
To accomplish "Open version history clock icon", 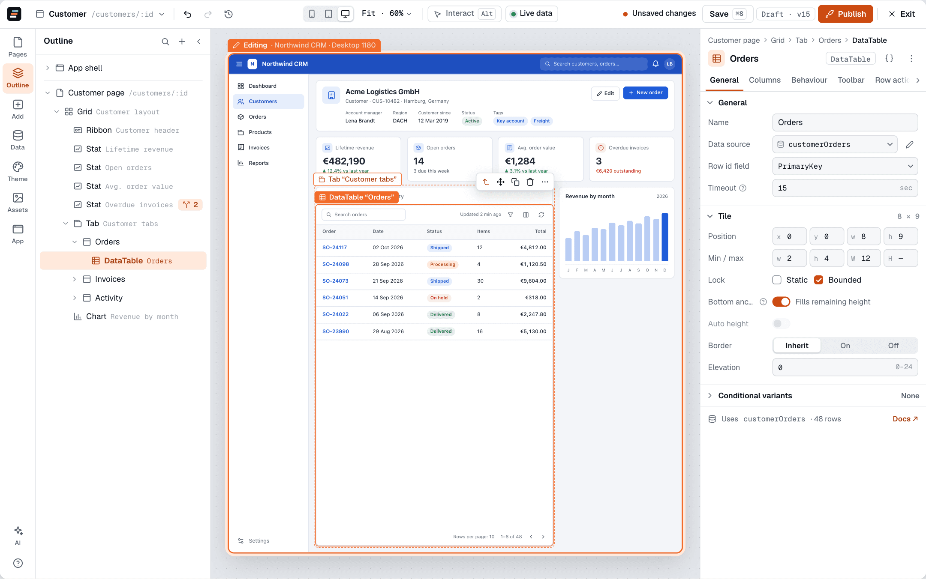I will [228, 14].
